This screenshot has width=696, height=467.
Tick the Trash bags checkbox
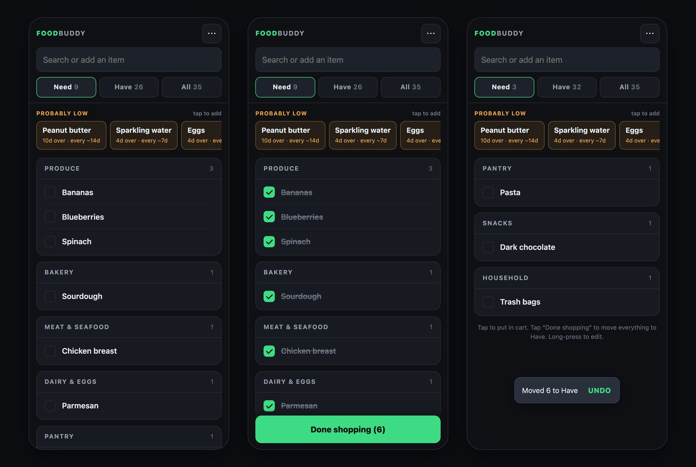coord(488,302)
